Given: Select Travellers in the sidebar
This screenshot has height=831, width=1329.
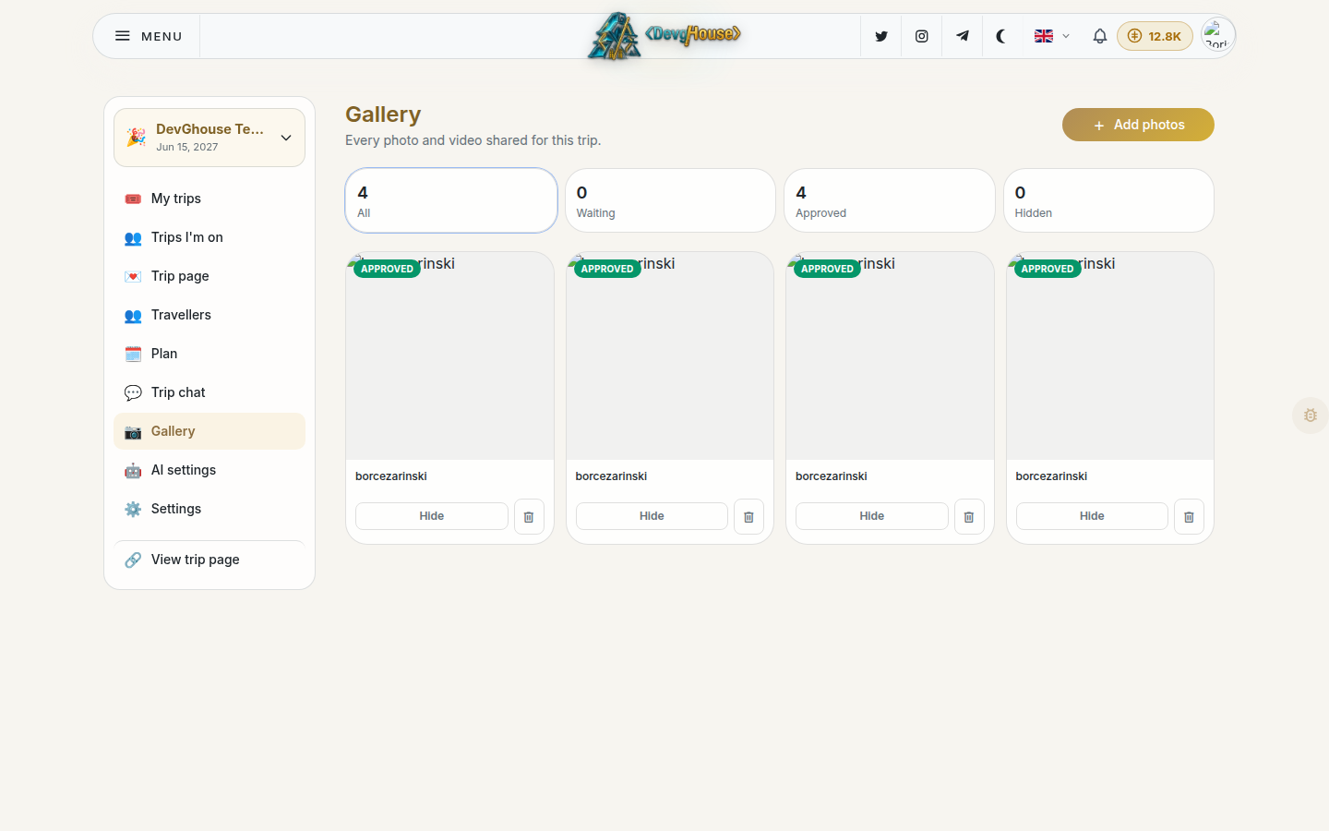Looking at the screenshot, I should point(210,315).
